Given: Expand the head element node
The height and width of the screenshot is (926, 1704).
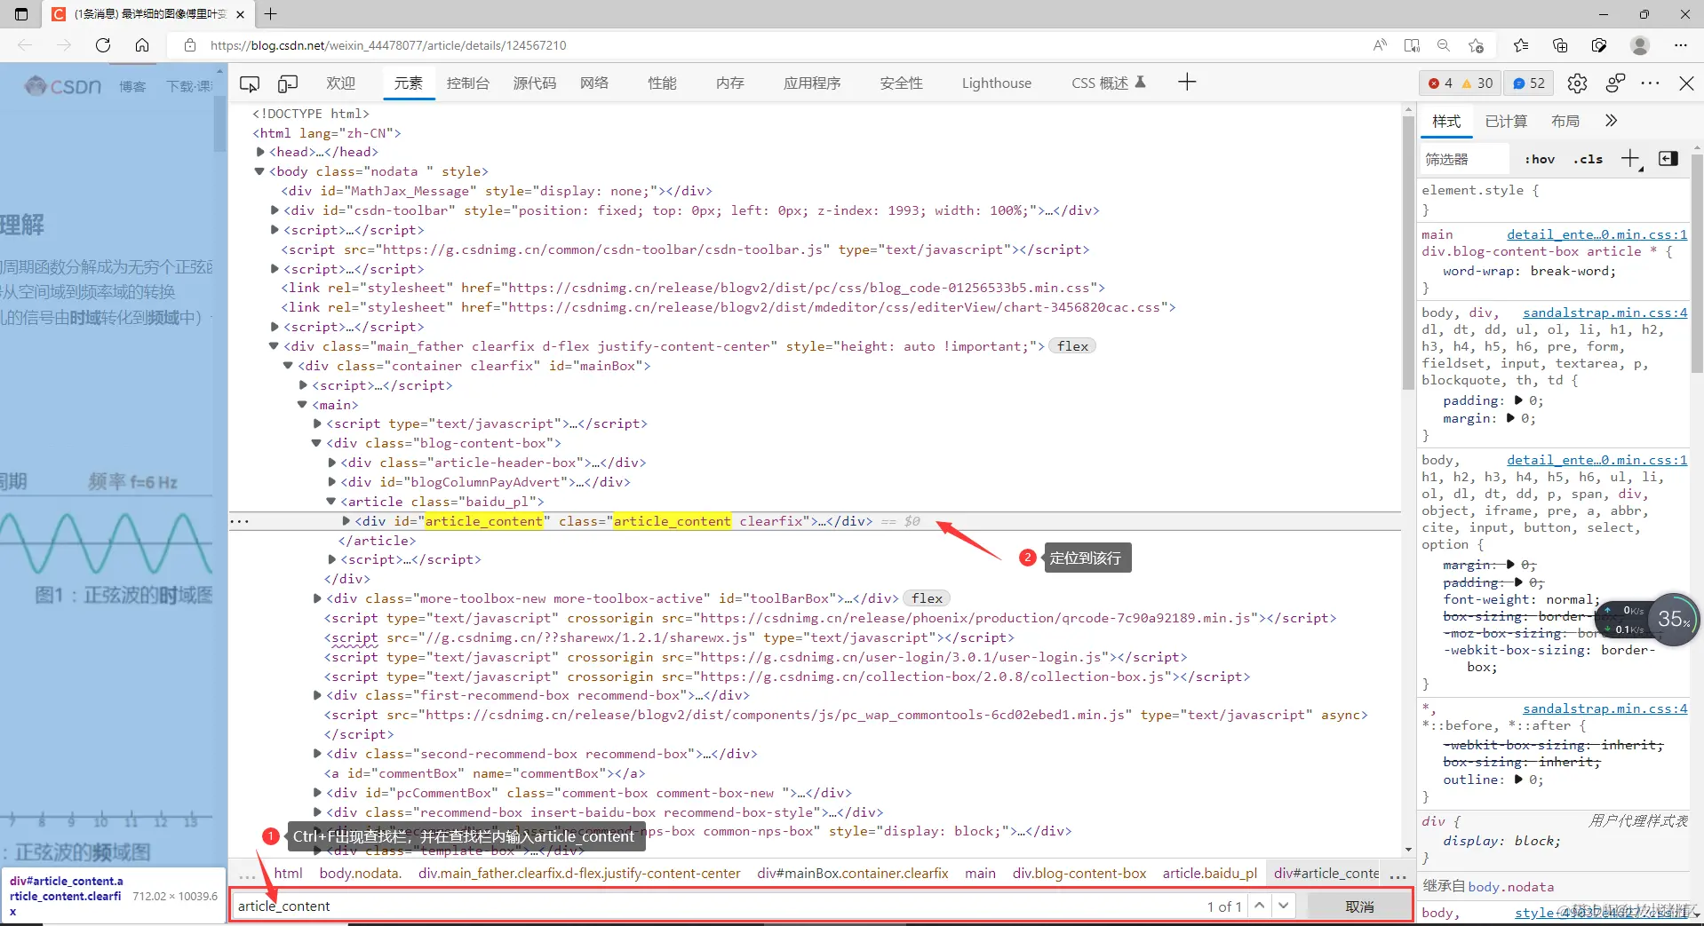Looking at the screenshot, I should click(x=260, y=152).
